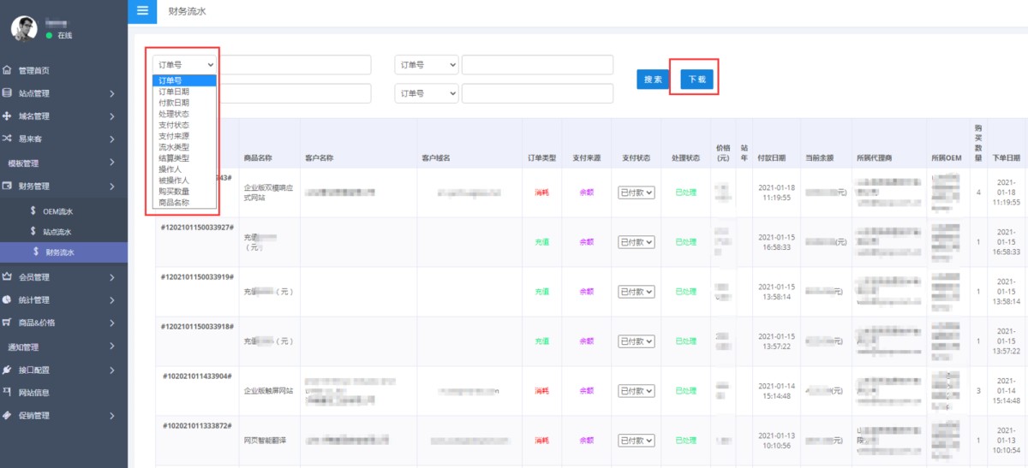Screen dimensions: 1028x468
Task: Toggle the hamburger sidebar menu button
Action: click(x=142, y=11)
